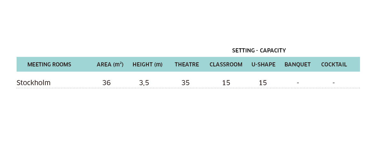This screenshot has height=150, width=377.
Task: Click the cocktail dash cell
Action: pos(334,83)
